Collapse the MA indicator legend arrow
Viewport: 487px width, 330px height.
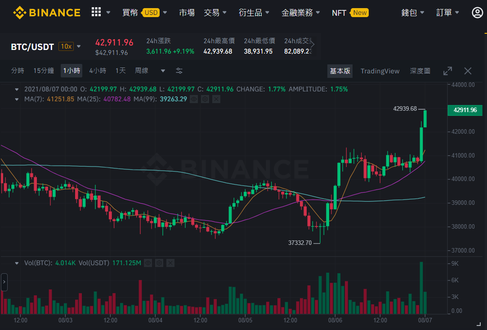[17, 99]
